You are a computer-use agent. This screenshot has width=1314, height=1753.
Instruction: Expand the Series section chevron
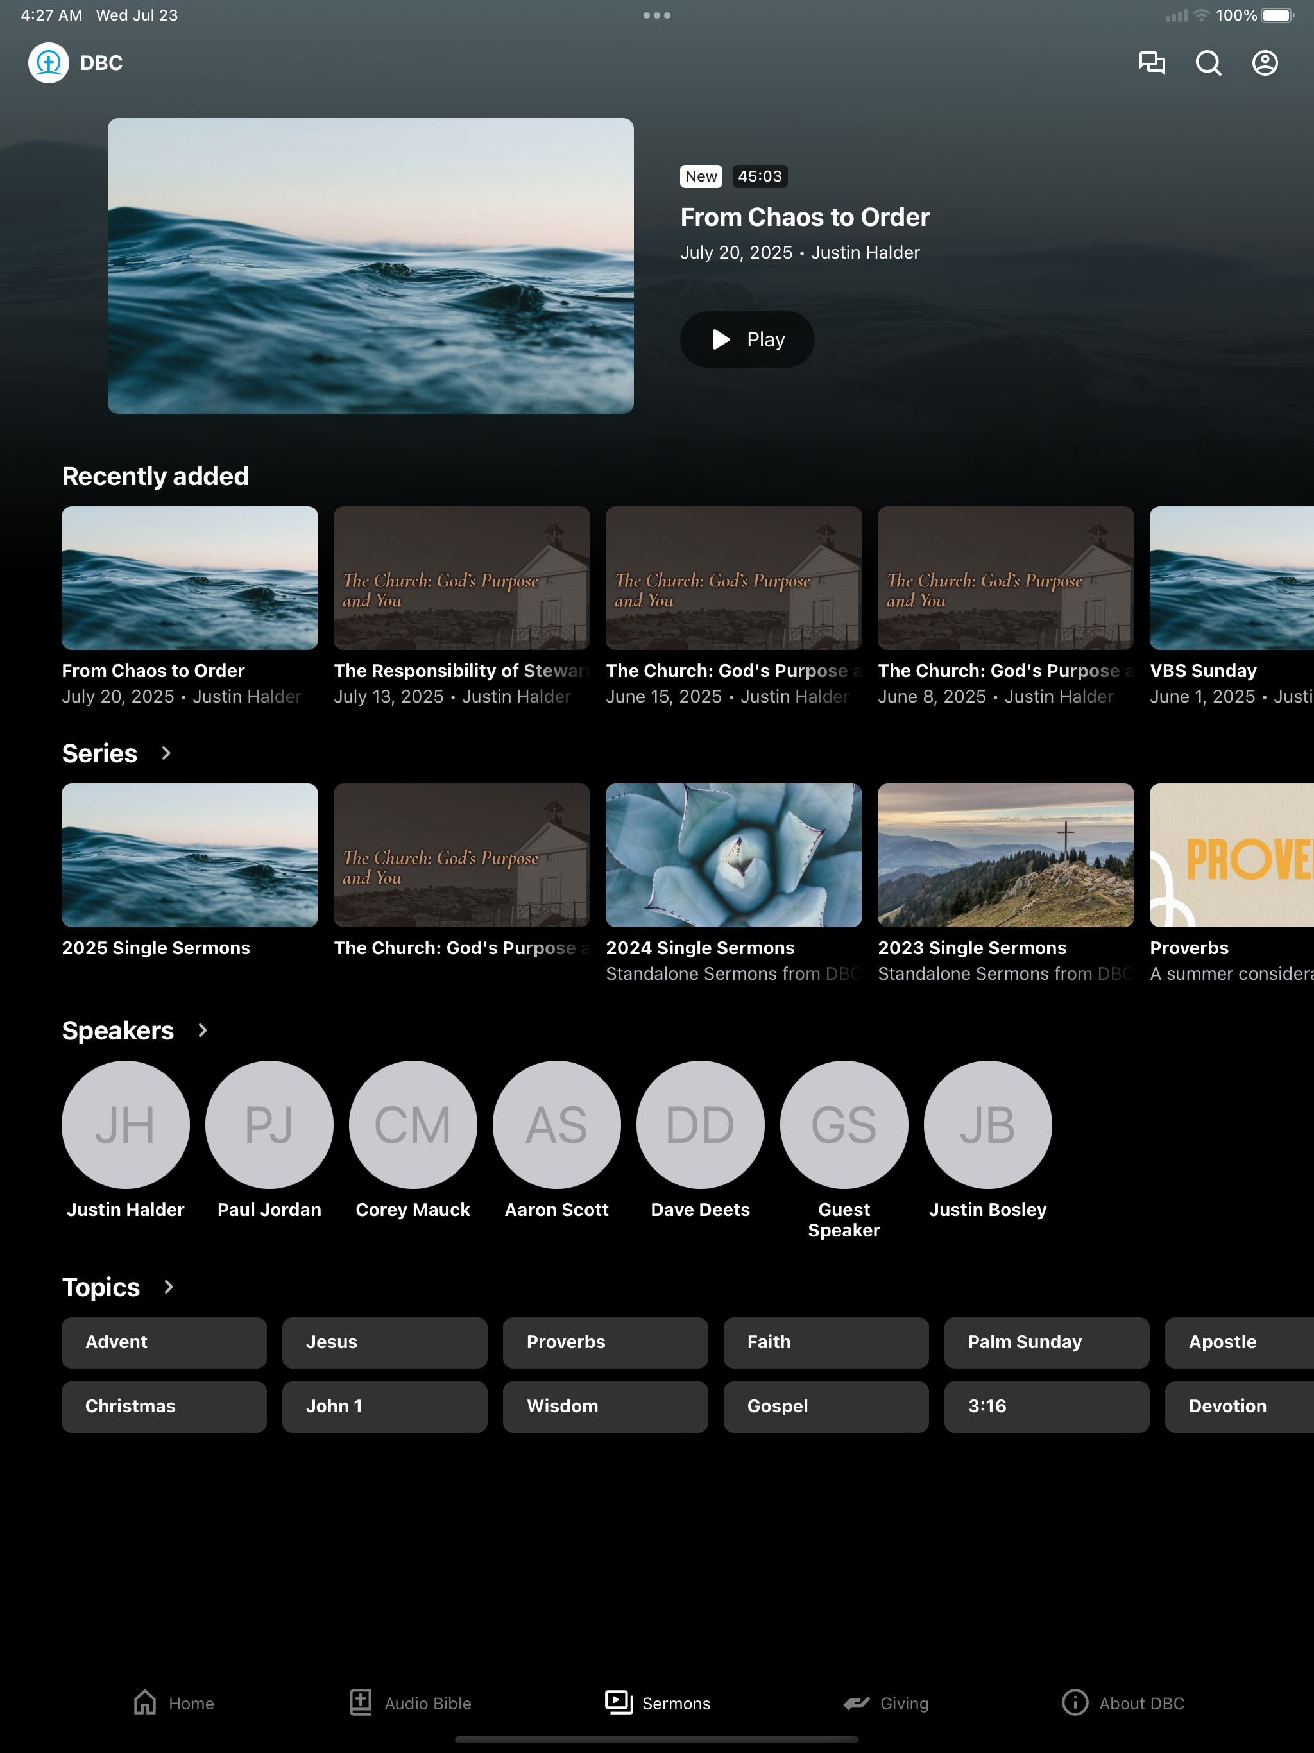[166, 753]
